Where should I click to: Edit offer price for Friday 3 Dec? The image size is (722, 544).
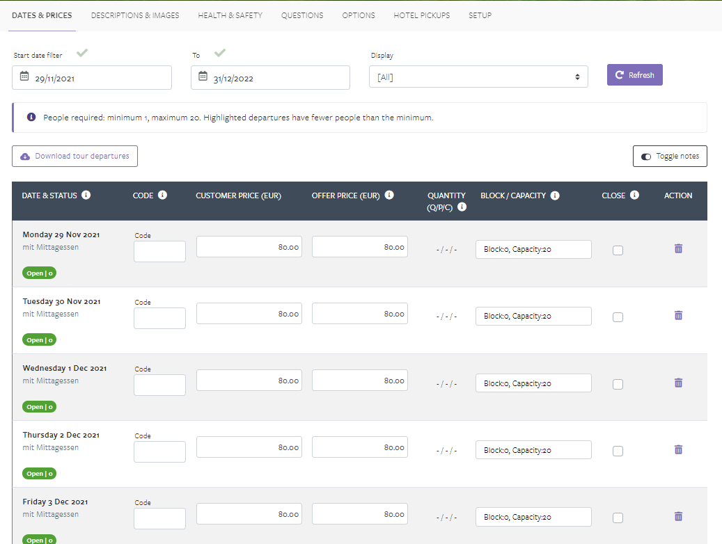[x=360, y=513]
